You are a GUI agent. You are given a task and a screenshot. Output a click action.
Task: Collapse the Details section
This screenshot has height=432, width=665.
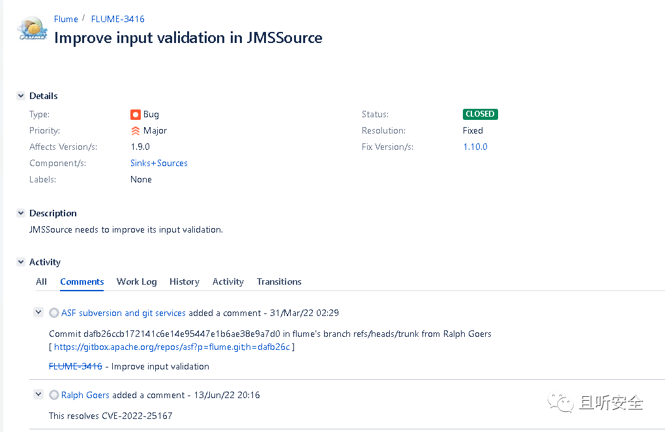point(21,96)
